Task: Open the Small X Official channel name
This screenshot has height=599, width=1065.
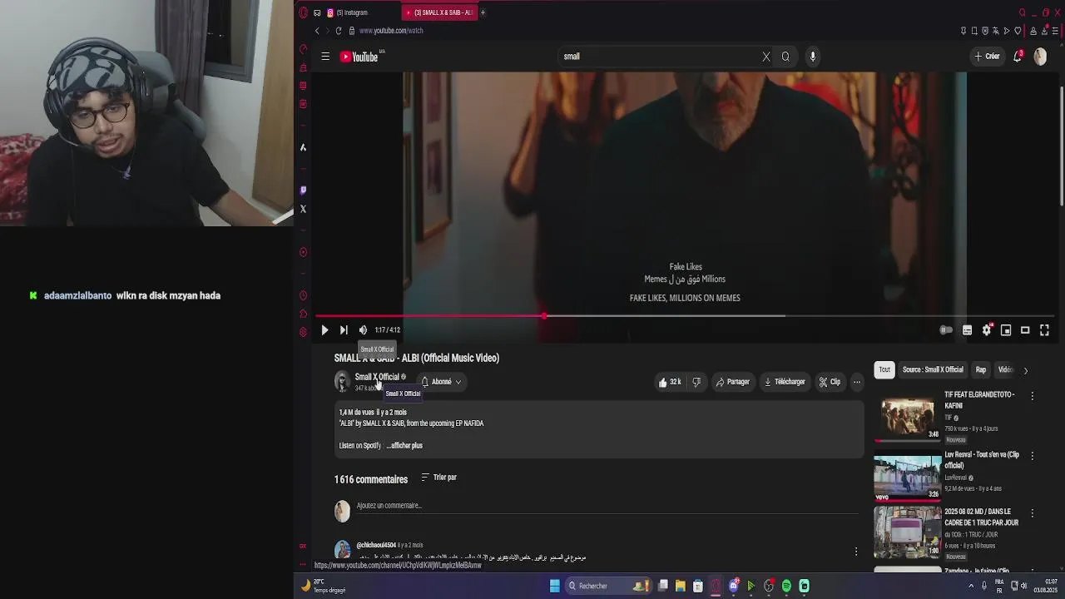Action: [377, 377]
